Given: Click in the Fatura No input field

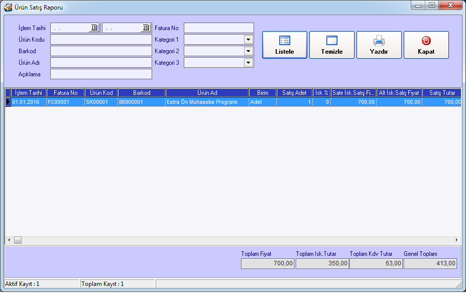Looking at the screenshot, I should tap(218, 28).
